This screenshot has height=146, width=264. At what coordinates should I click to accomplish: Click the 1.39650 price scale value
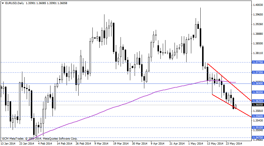coord(258,15)
